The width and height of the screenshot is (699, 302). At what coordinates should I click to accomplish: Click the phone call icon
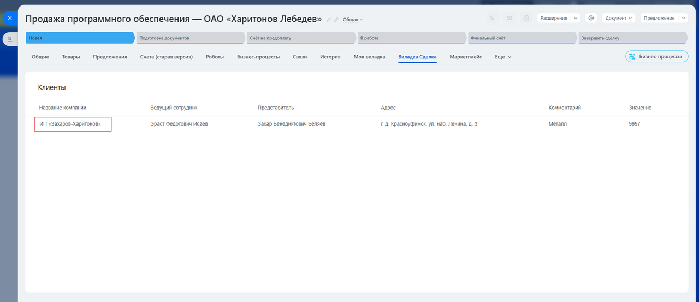click(493, 18)
